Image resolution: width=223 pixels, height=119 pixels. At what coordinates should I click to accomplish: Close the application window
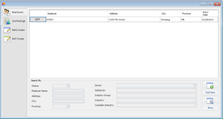217,4
